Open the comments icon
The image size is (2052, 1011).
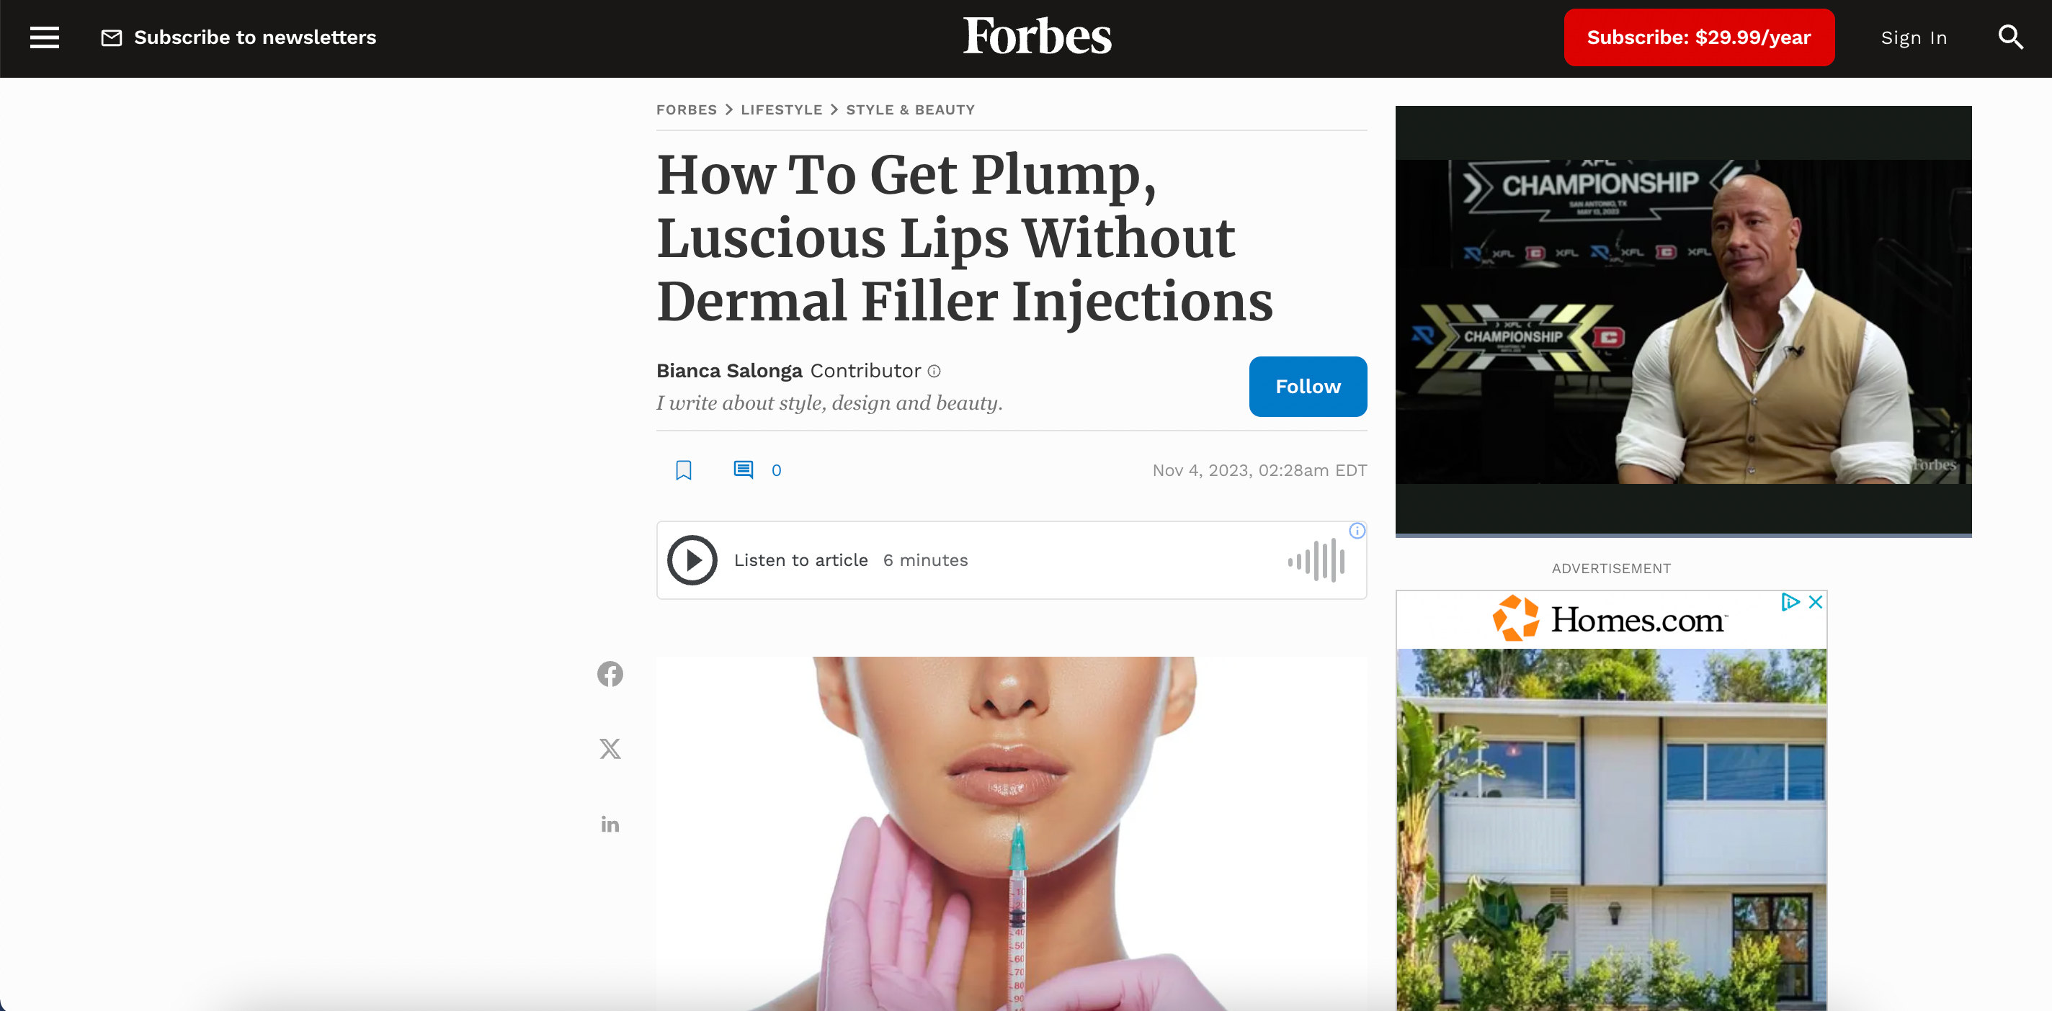pyautogui.click(x=744, y=469)
